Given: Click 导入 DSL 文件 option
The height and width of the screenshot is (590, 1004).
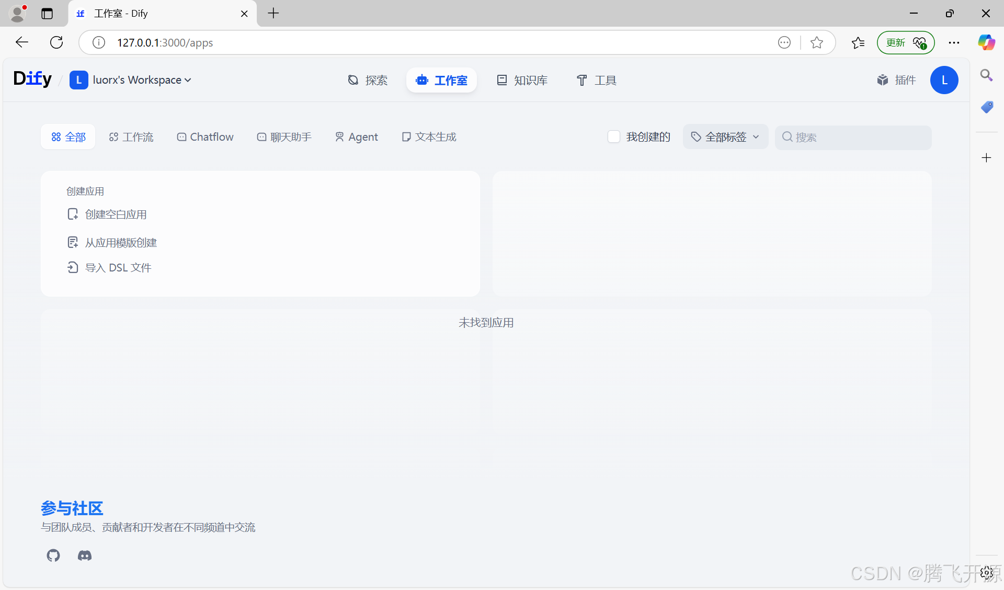Looking at the screenshot, I should click(x=118, y=268).
